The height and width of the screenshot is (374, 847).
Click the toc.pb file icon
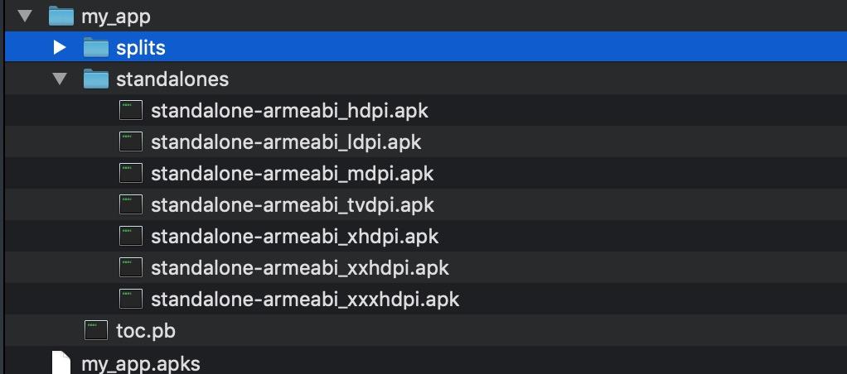[x=96, y=331]
